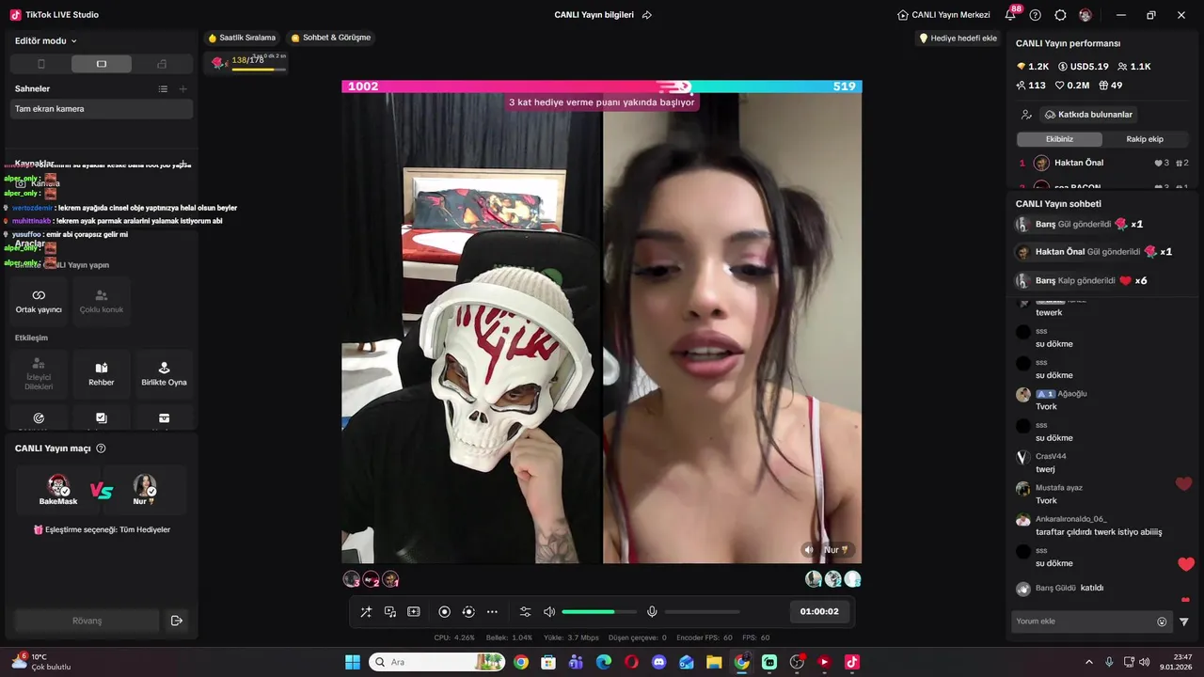The width and height of the screenshot is (1204, 677).
Task: Open the chat filter funnel icon
Action: (x=1184, y=622)
